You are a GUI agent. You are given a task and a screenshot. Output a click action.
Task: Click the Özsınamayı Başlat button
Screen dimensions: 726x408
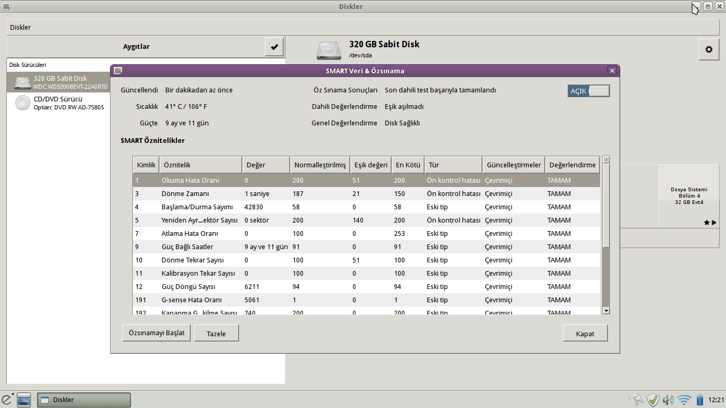click(156, 333)
